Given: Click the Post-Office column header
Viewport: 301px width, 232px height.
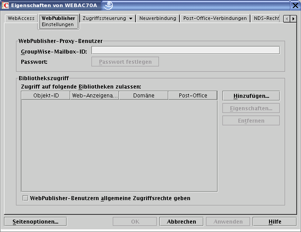Looking at the screenshot, I should pos(193,96).
